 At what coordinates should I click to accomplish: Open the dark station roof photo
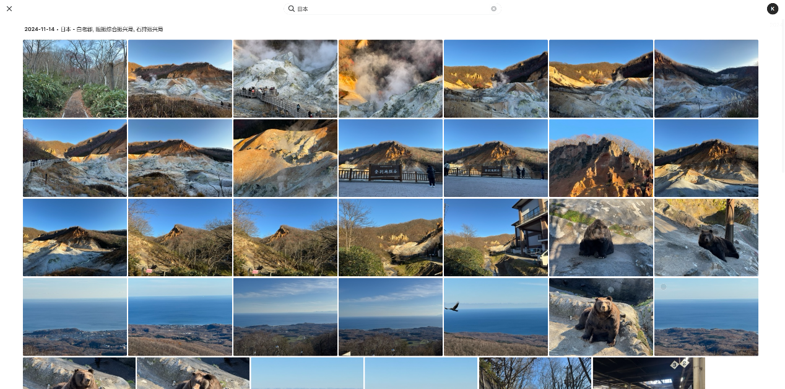pyautogui.click(x=649, y=373)
